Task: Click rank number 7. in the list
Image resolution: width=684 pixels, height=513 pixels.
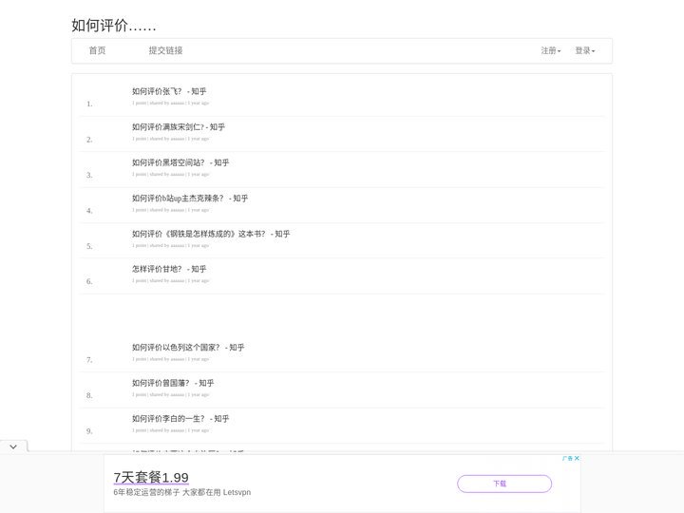Action: (x=89, y=360)
